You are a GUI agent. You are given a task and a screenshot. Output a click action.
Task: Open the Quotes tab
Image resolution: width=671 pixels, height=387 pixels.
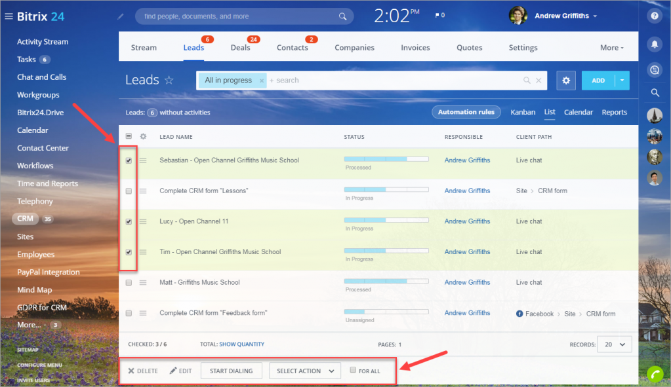click(x=470, y=48)
